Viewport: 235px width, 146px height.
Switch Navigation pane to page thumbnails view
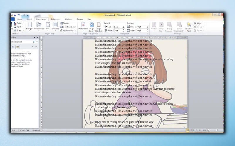(13, 47)
